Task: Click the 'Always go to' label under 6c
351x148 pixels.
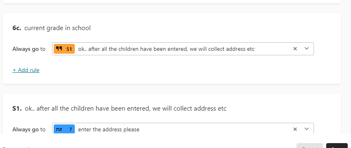Action: (x=29, y=49)
